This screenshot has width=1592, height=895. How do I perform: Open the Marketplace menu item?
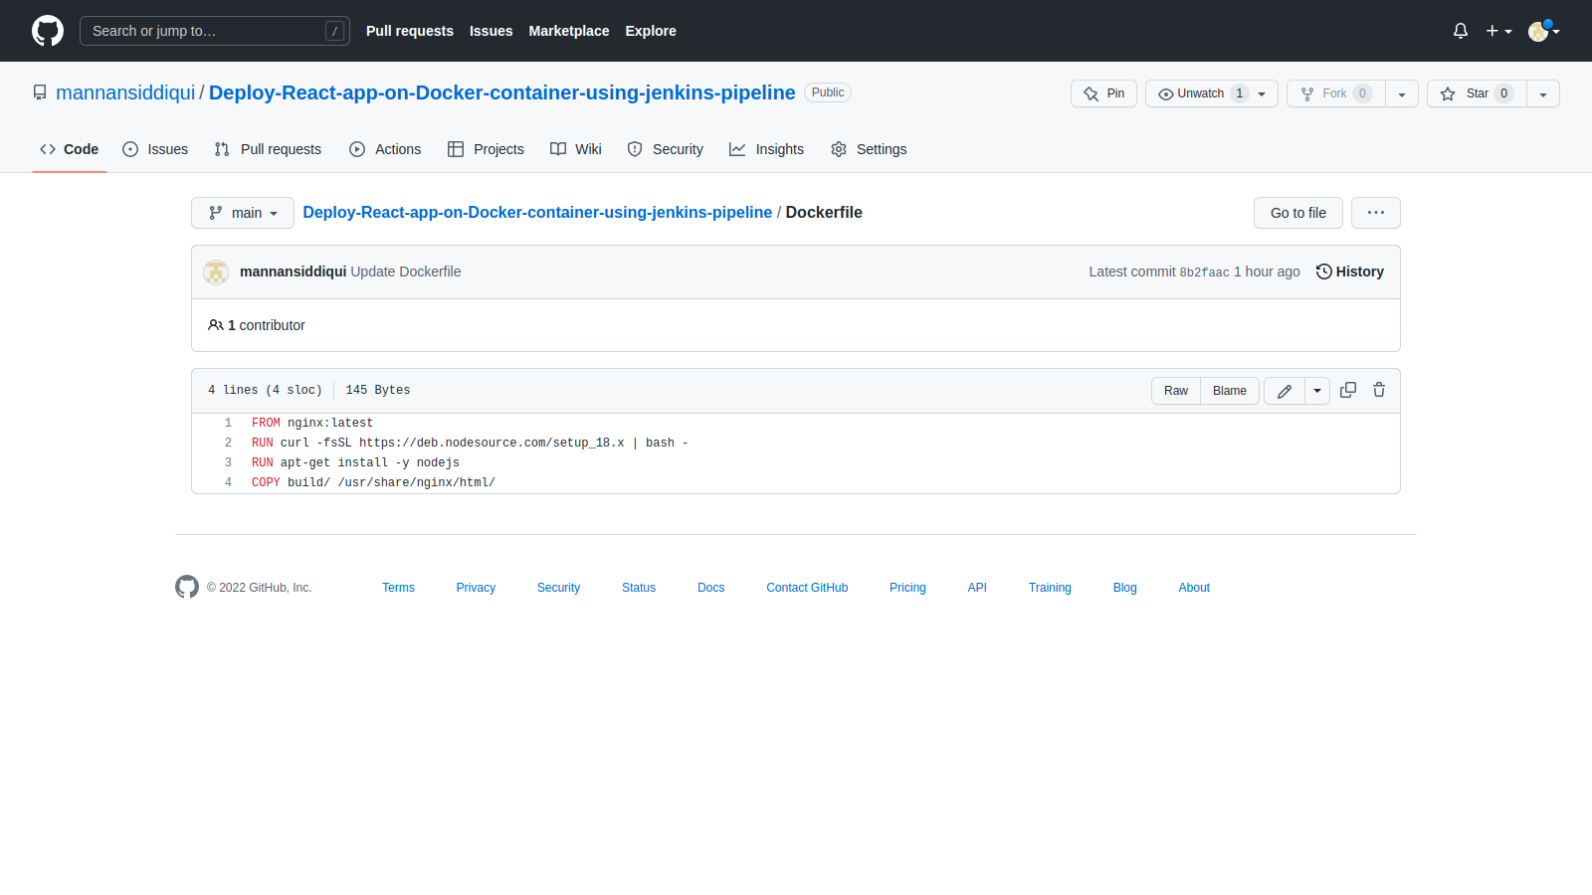pyautogui.click(x=568, y=31)
